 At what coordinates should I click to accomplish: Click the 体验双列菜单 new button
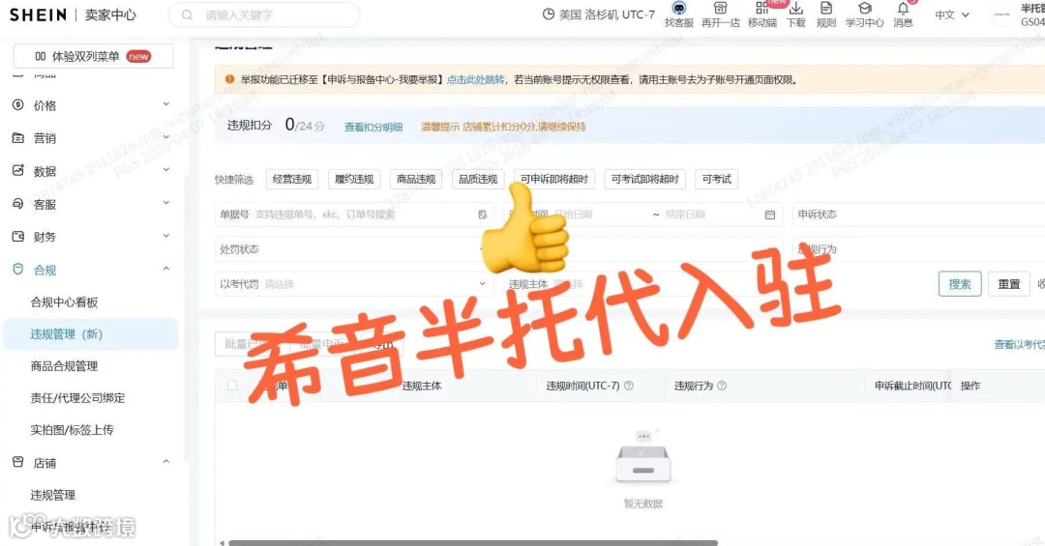point(93,57)
